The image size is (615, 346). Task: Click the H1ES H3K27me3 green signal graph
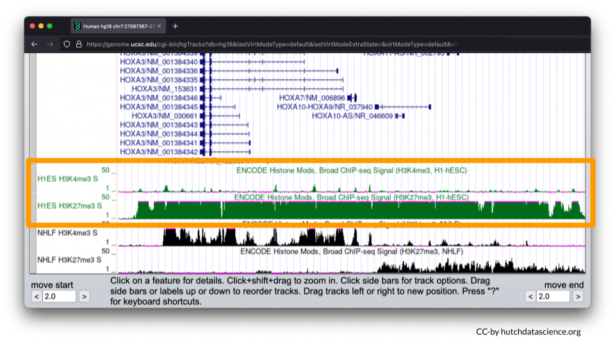tap(352, 210)
